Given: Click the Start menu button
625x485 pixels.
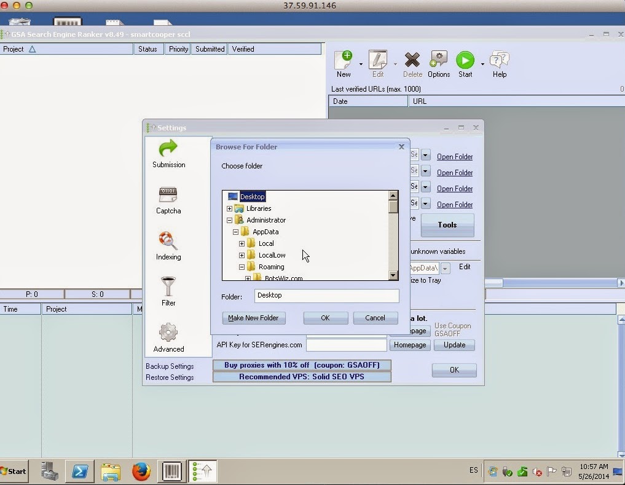Looking at the screenshot, I should 14,471.
